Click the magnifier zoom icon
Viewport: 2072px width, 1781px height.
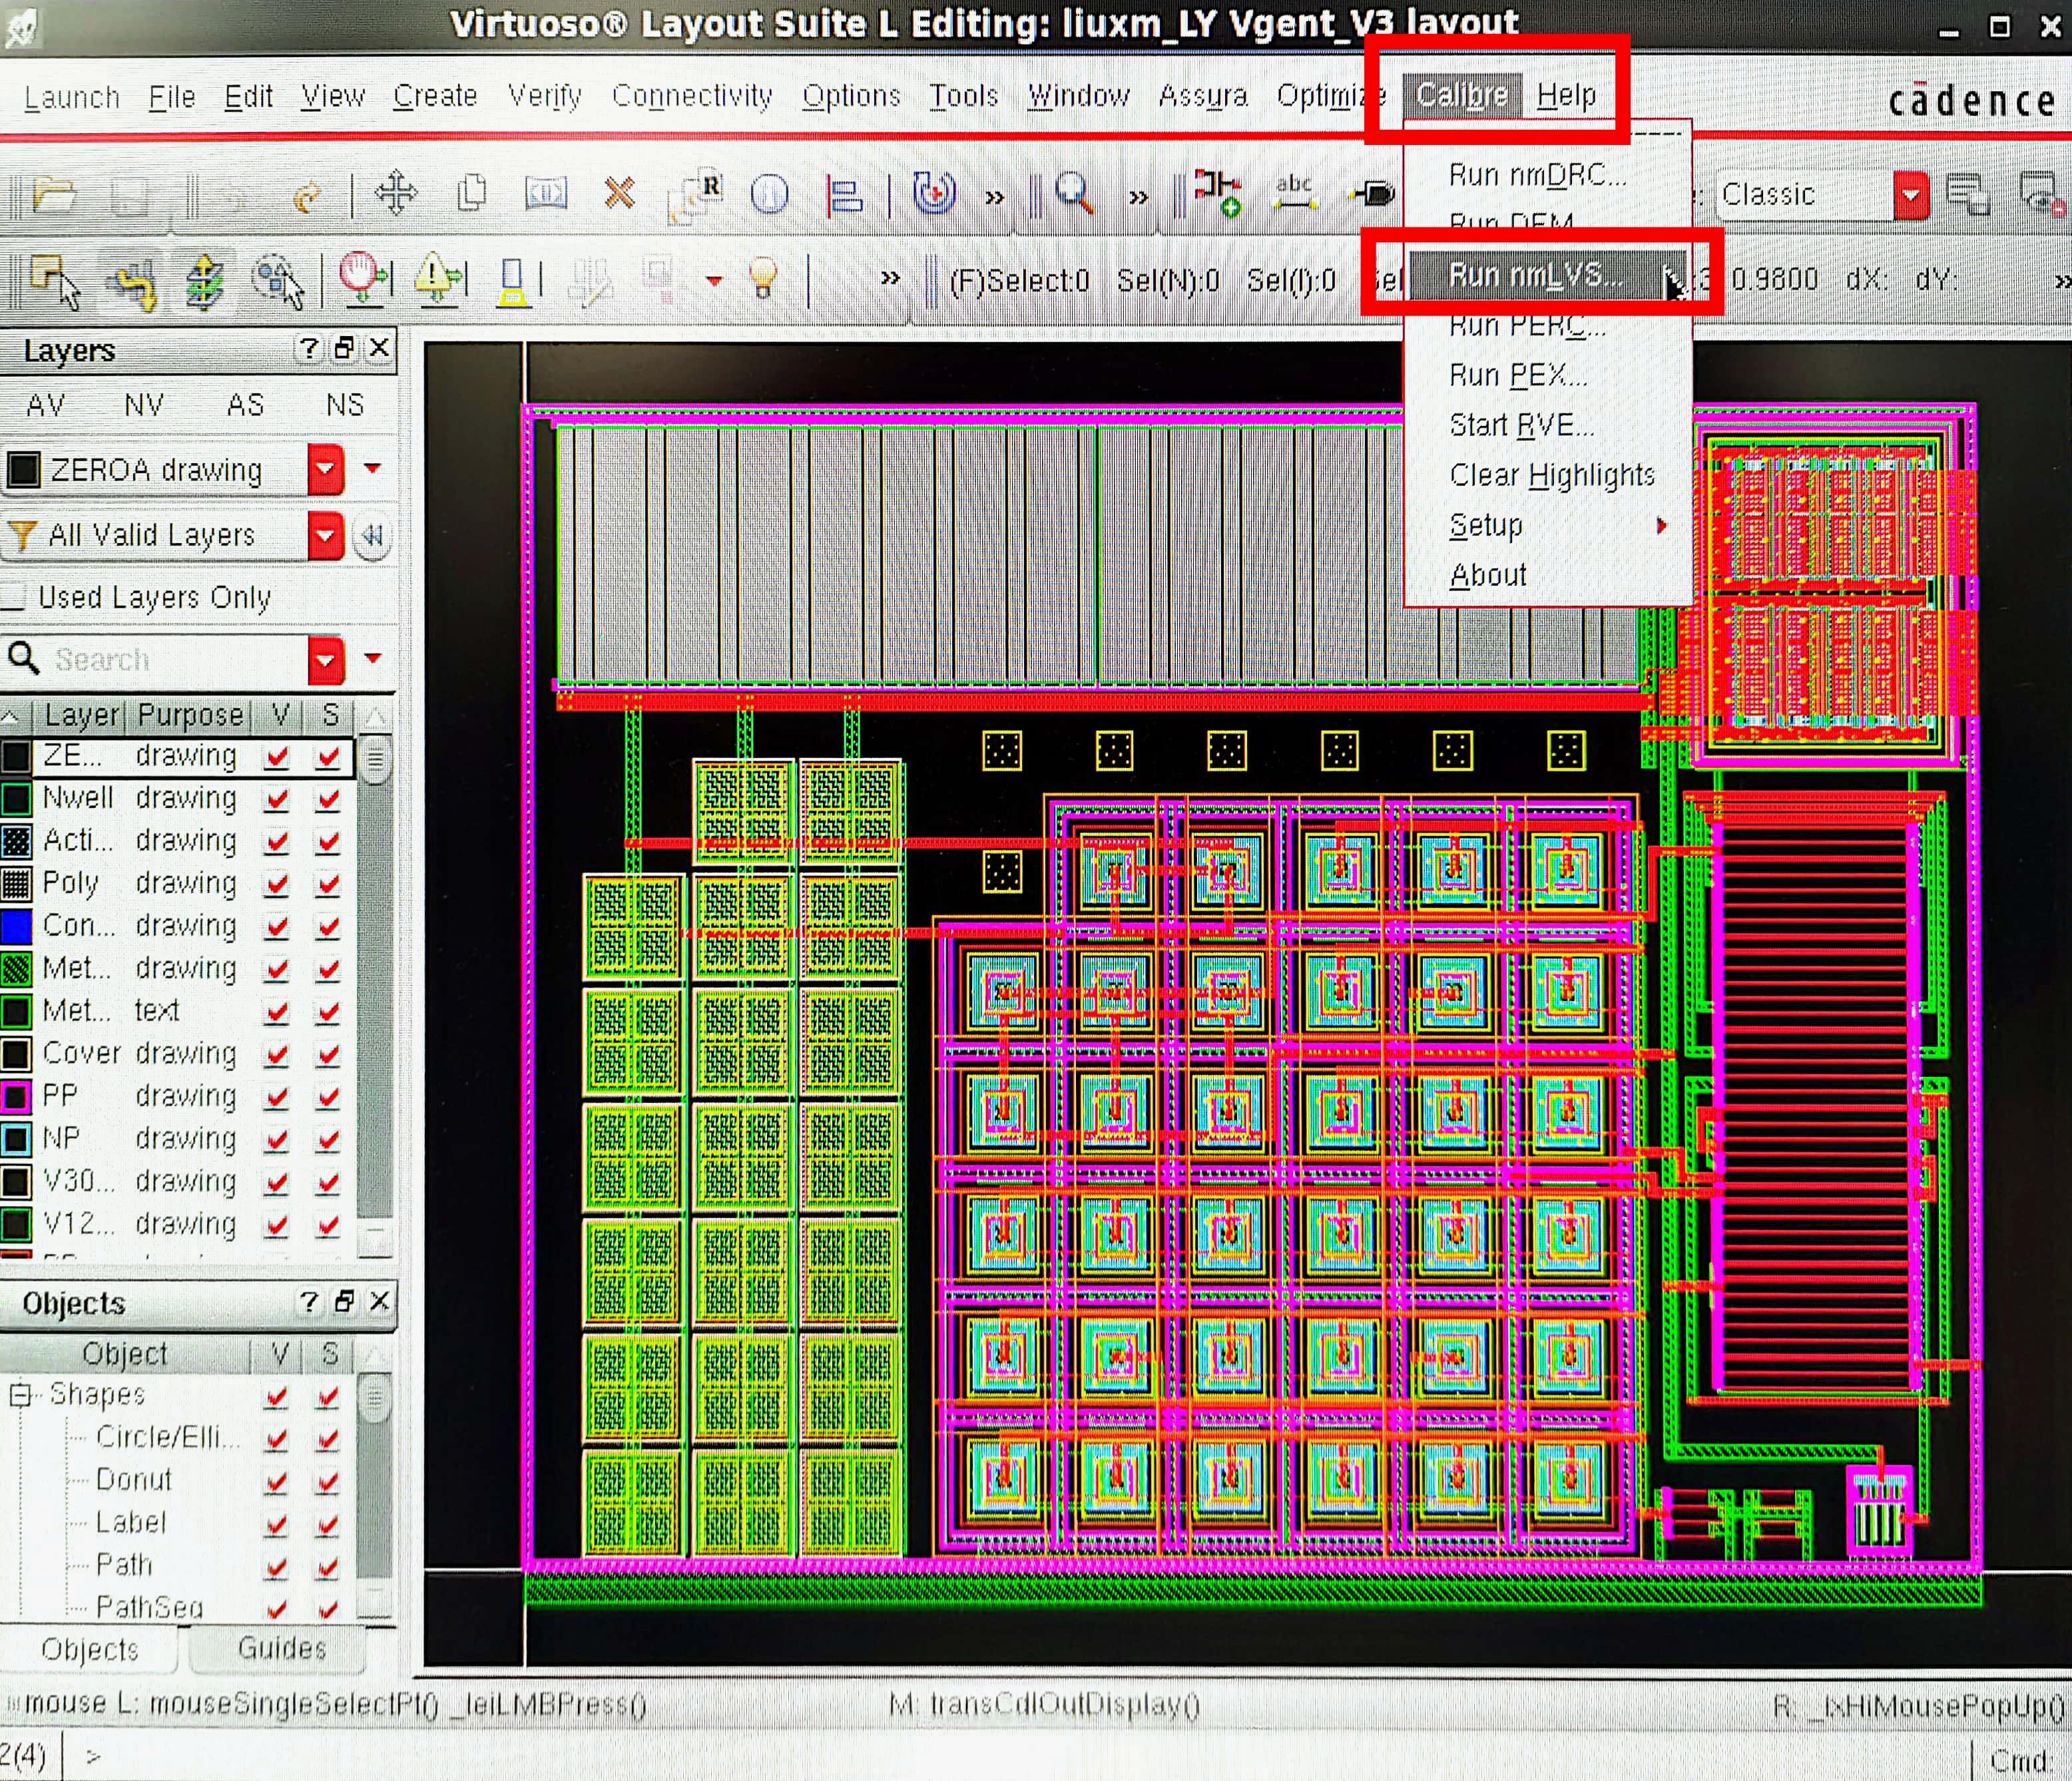1074,193
